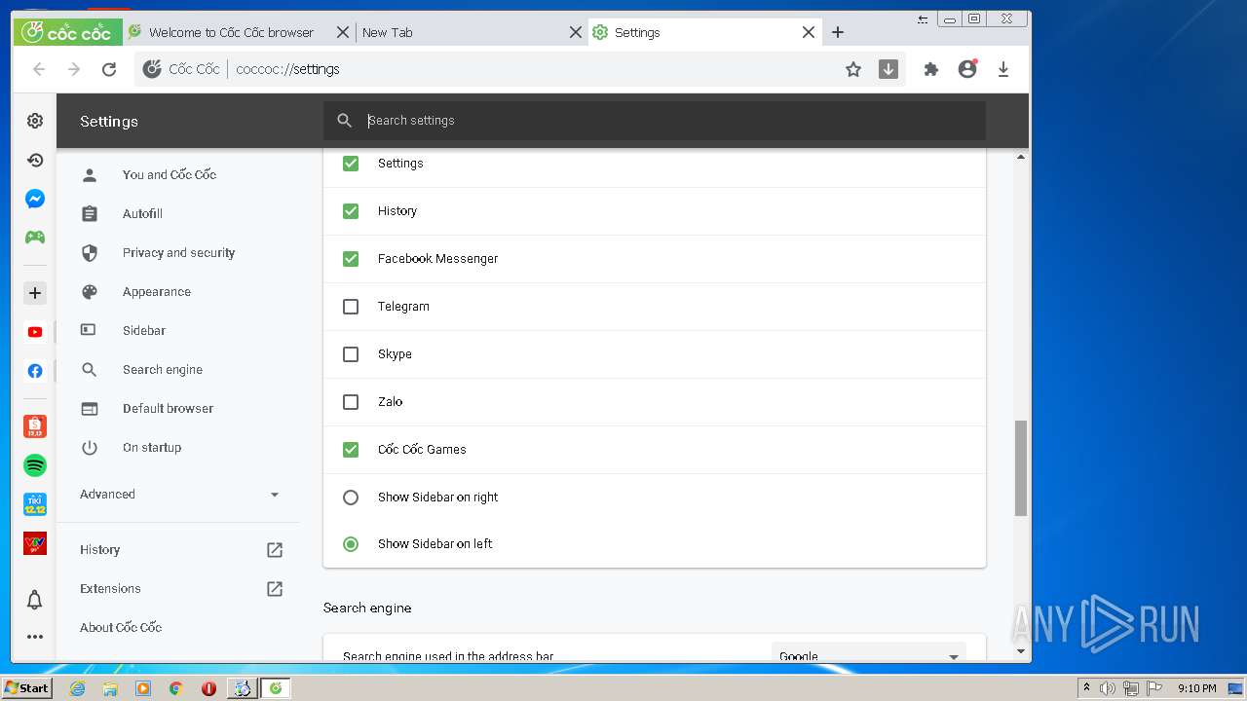The image size is (1247, 701).
Task: Open History link in settings menu
Action: [181, 550]
